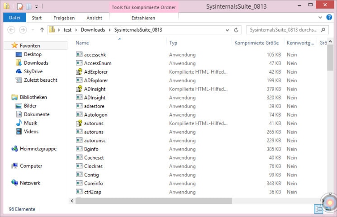
Task: Click the Netzwerk icon
Action: click(14, 183)
